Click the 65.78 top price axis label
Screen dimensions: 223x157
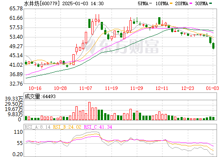16,9
